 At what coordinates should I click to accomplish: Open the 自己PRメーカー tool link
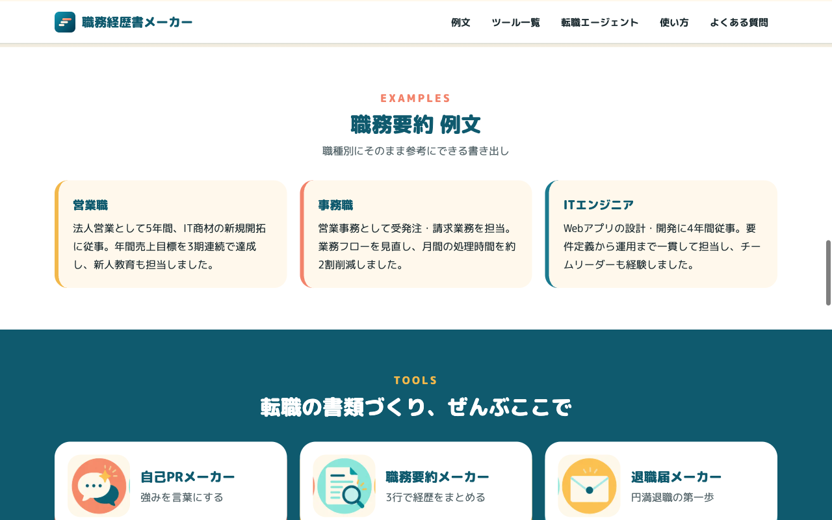(x=171, y=481)
